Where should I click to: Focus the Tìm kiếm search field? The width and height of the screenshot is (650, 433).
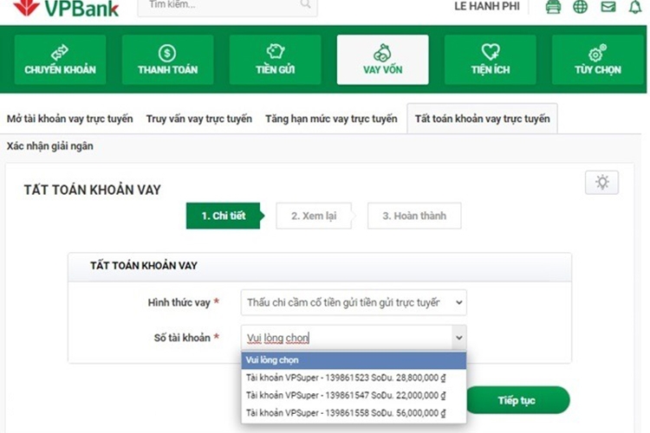click(x=227, y=6)
